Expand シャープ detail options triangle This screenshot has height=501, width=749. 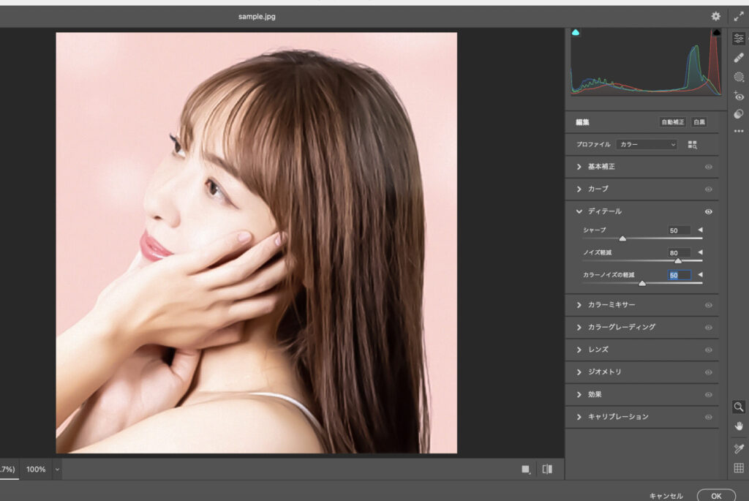700,230
